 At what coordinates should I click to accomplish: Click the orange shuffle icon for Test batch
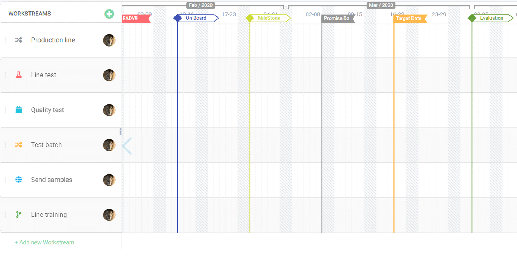[19, 145]
